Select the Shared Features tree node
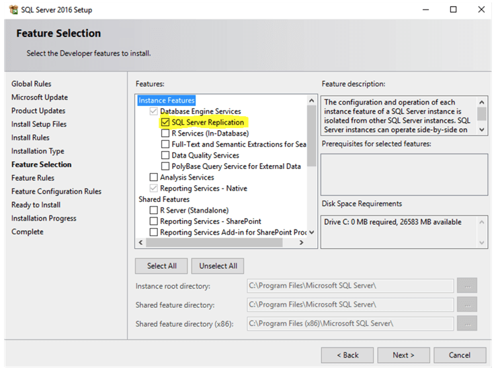The image size is (496, 375). coord(164,199)
